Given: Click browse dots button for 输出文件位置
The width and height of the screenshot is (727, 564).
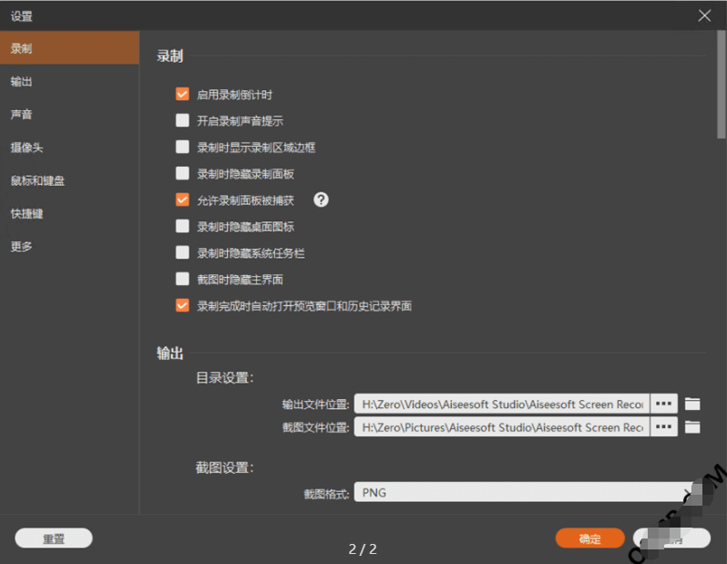Looking at the screenshot, I should (663, 404).
